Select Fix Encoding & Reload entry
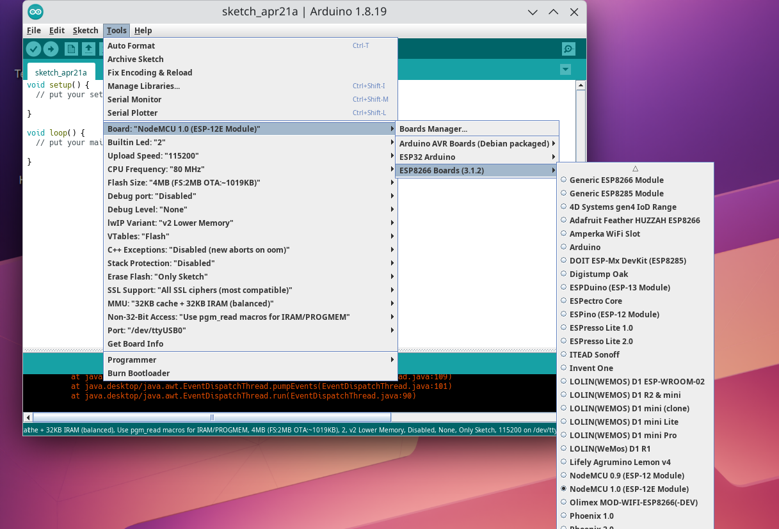 point(250,72)
